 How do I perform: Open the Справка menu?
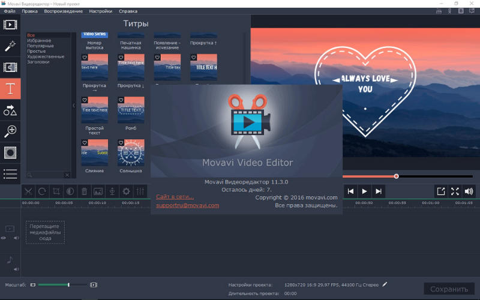coord(128,11)
